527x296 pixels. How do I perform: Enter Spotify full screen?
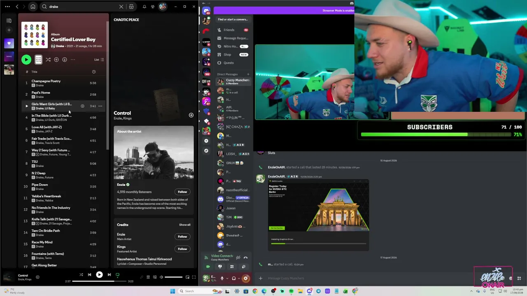click(194, 277)
